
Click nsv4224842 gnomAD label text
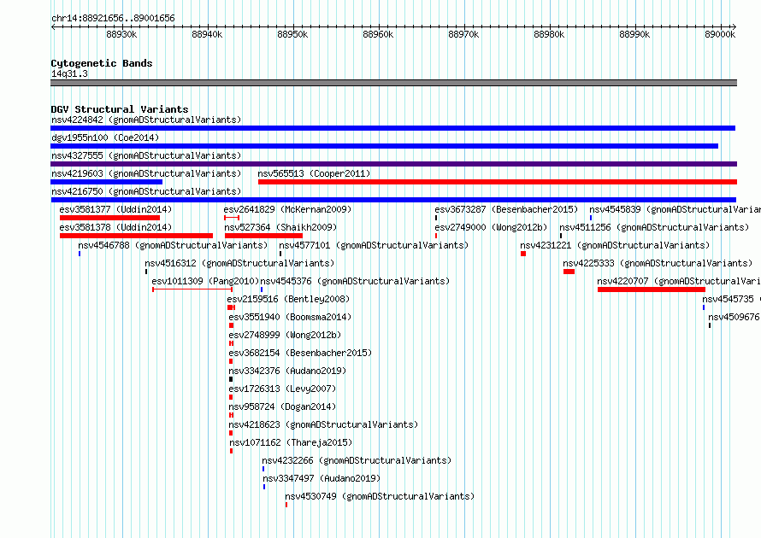(x=146, y=120)
